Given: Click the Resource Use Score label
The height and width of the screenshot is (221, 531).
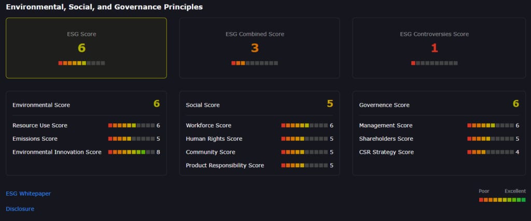Looking at the screenshot, I should 40,125.
